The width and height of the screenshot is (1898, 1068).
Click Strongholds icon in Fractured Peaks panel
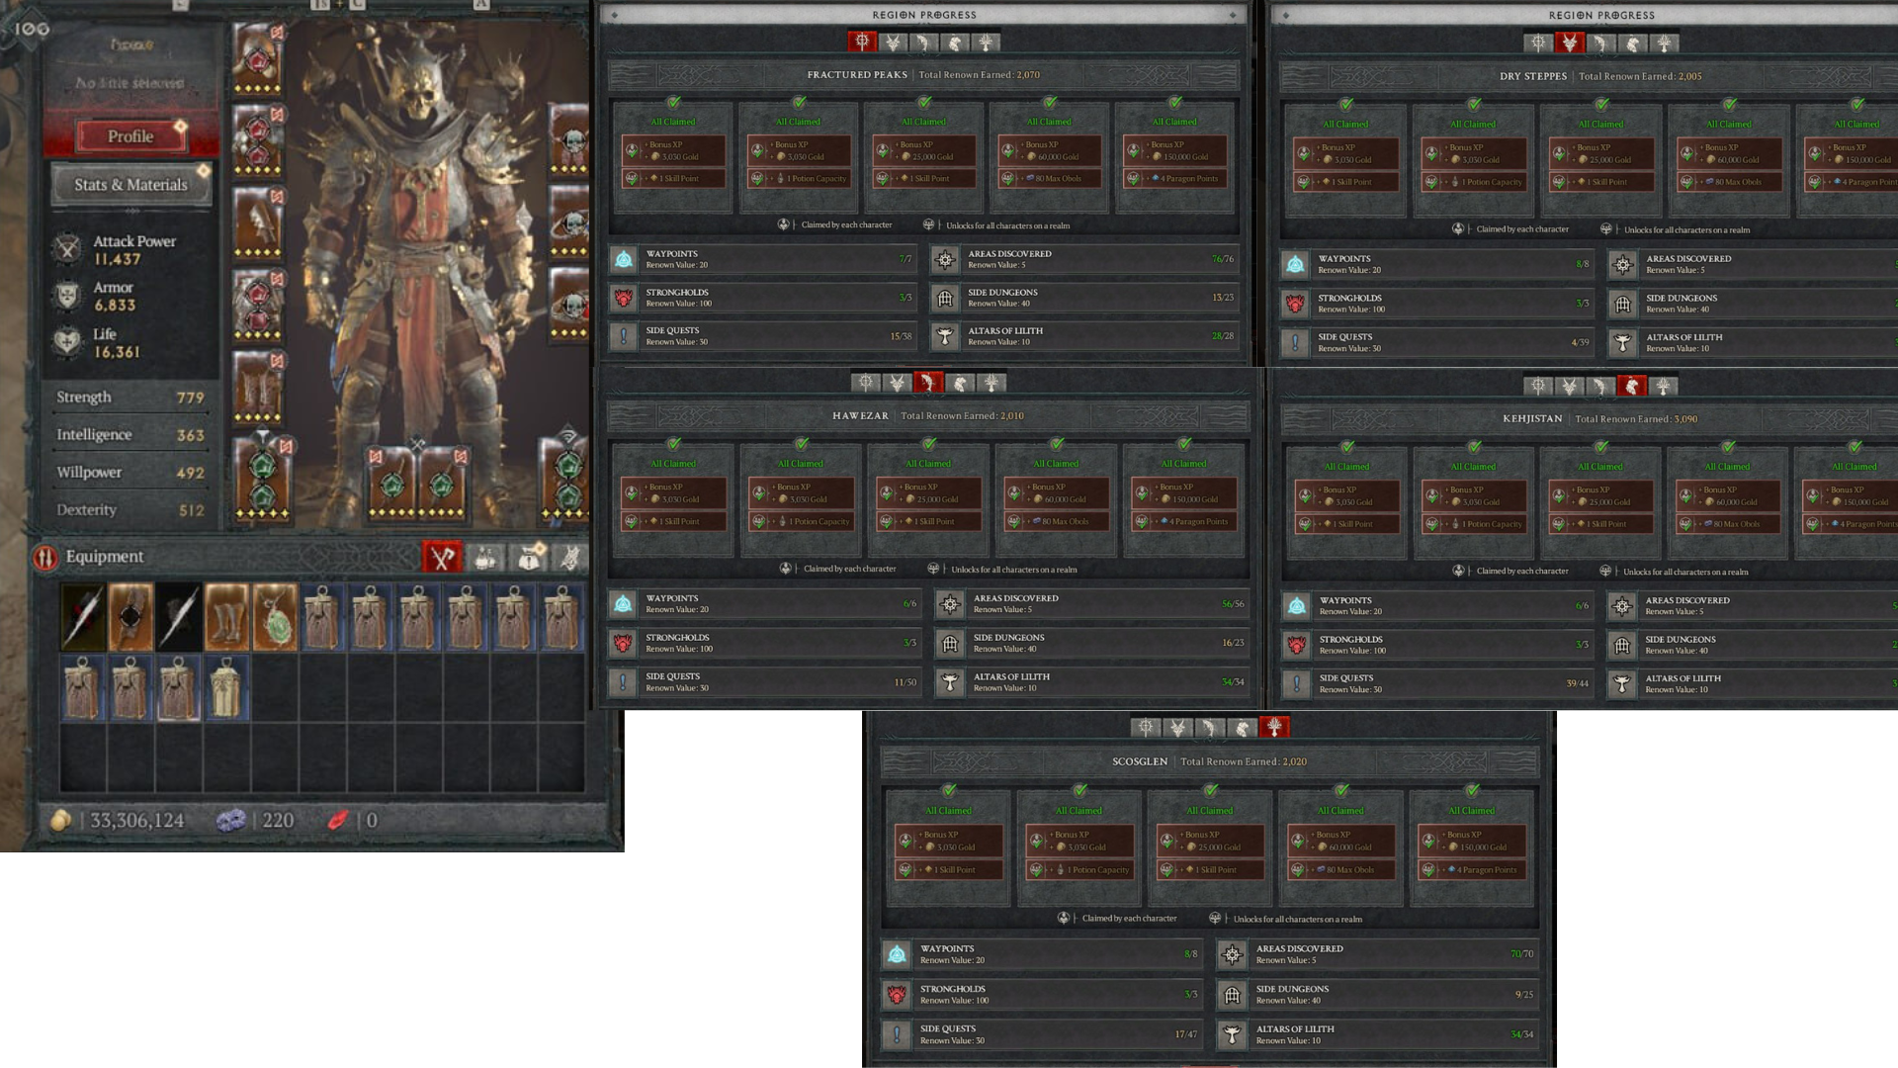pyautogui.click(x=624, y=298)
